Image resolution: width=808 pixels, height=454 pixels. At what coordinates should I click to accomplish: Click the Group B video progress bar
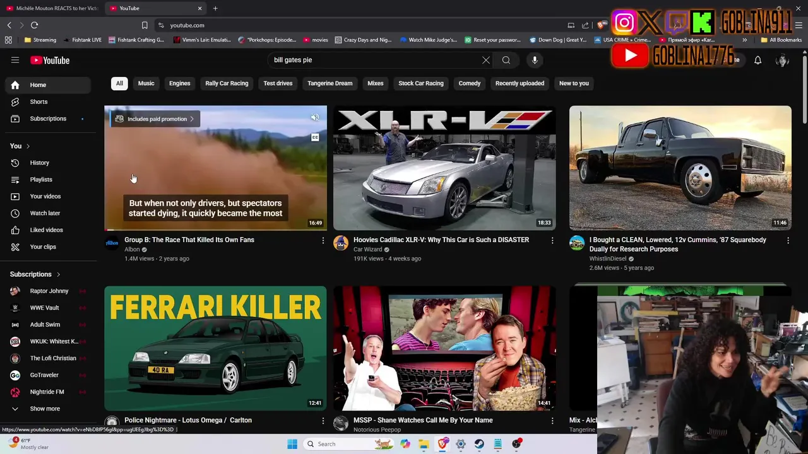tap(215, 230)
